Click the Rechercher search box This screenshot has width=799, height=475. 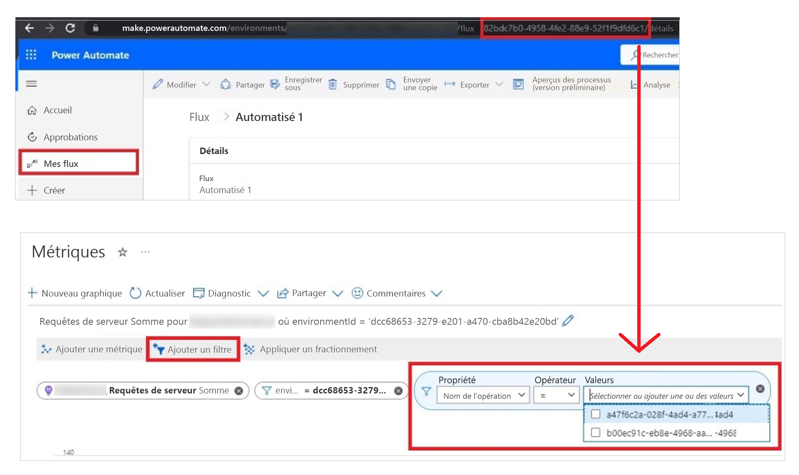(x=650, y=55)
